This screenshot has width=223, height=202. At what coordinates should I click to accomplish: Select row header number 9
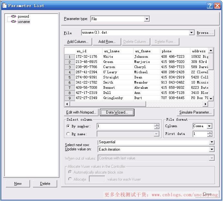coord(70,98)
